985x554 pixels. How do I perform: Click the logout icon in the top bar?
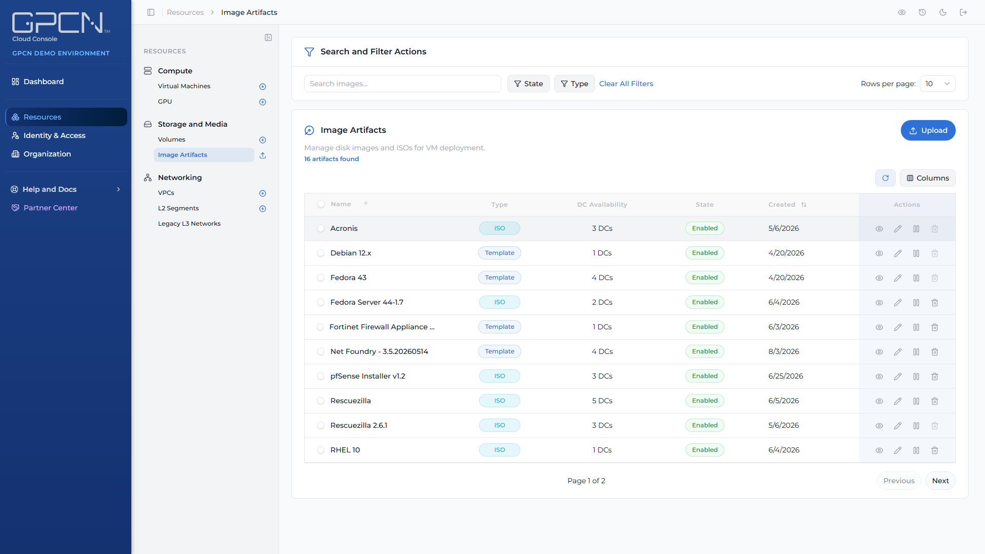coord(963,12)
